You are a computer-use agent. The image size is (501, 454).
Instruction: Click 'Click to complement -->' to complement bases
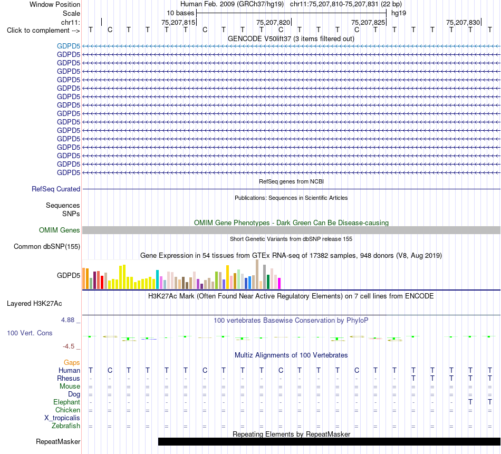click(x=43, y=31)
